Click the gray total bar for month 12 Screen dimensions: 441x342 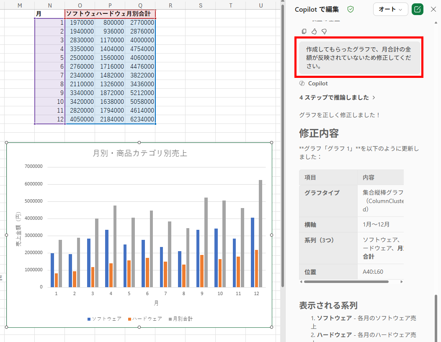(260, 234)
